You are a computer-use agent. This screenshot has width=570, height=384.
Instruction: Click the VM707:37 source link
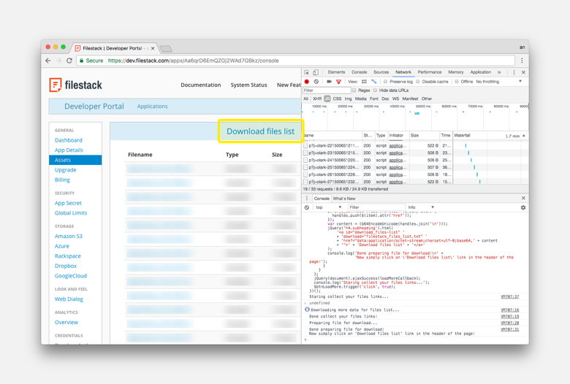tap(509, 296)
